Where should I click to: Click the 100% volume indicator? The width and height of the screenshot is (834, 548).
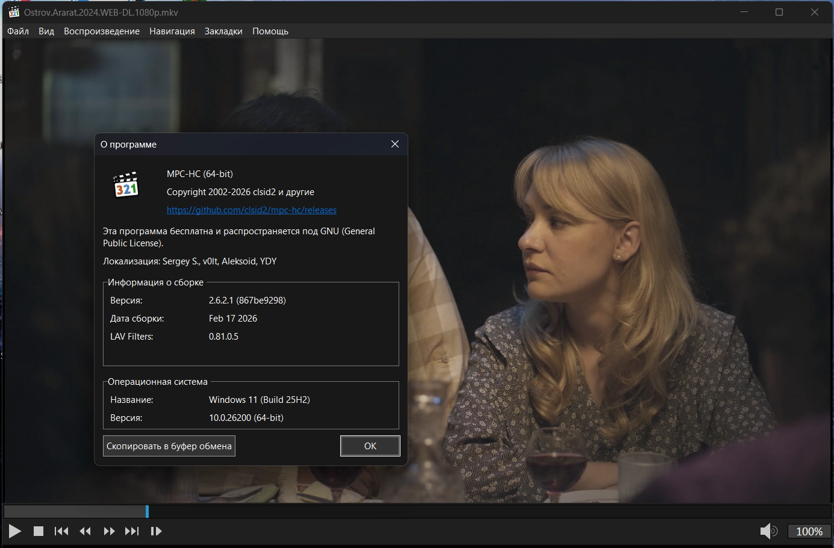(809, 531)
